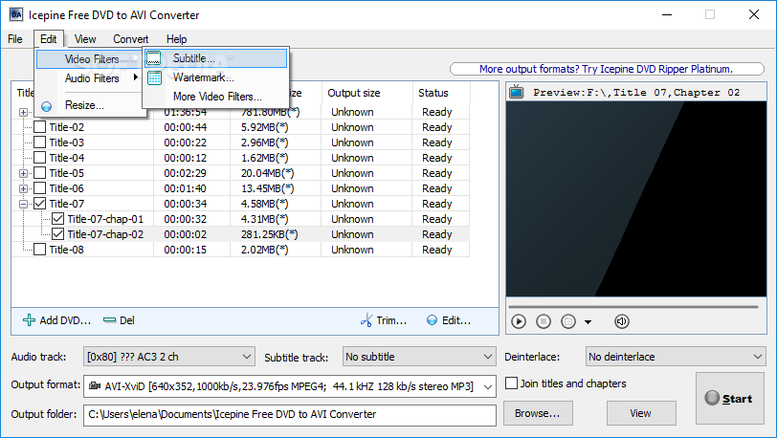Screen dimensions: 777x438
Task: Open the Convert menu
Action: 130,38
